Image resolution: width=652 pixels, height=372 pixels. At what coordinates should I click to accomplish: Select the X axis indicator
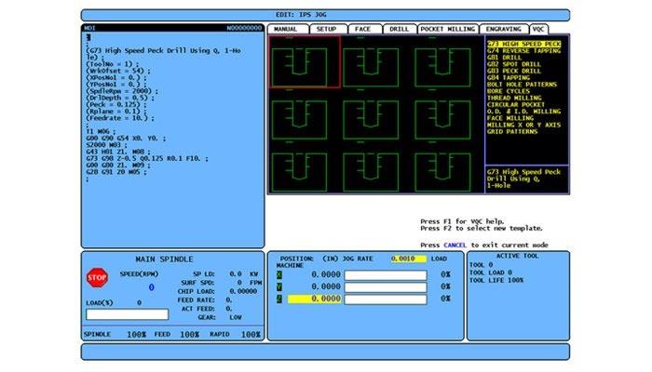pos(279,274)
